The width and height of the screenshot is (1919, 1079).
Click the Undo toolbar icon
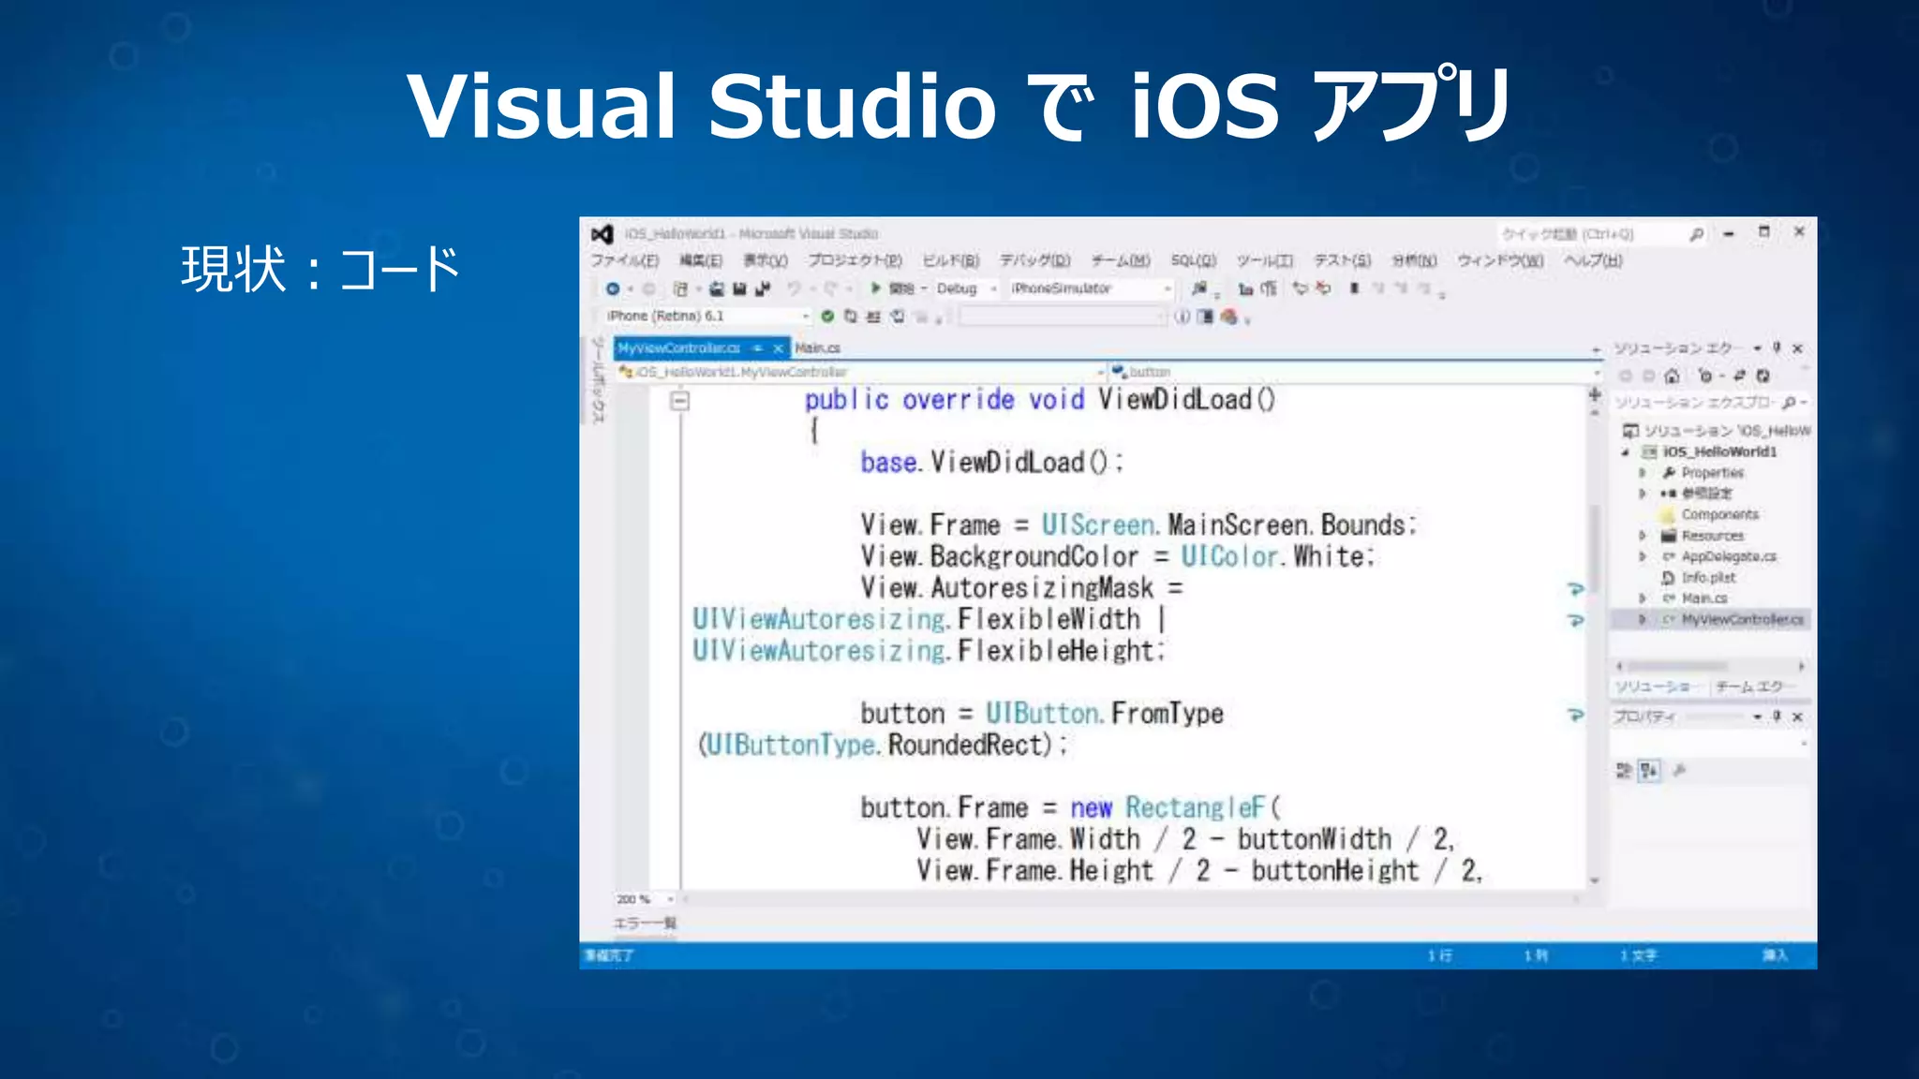795,288
